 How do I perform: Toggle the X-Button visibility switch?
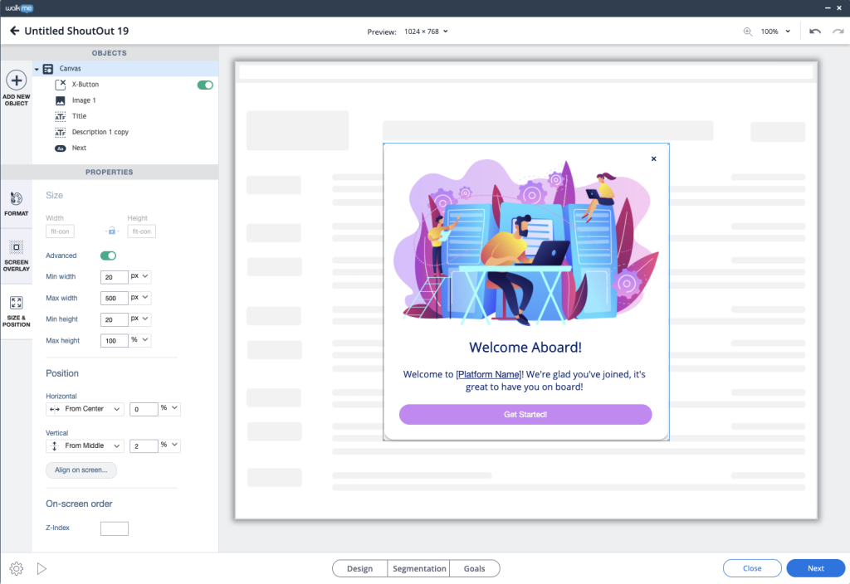click(204, 85)
